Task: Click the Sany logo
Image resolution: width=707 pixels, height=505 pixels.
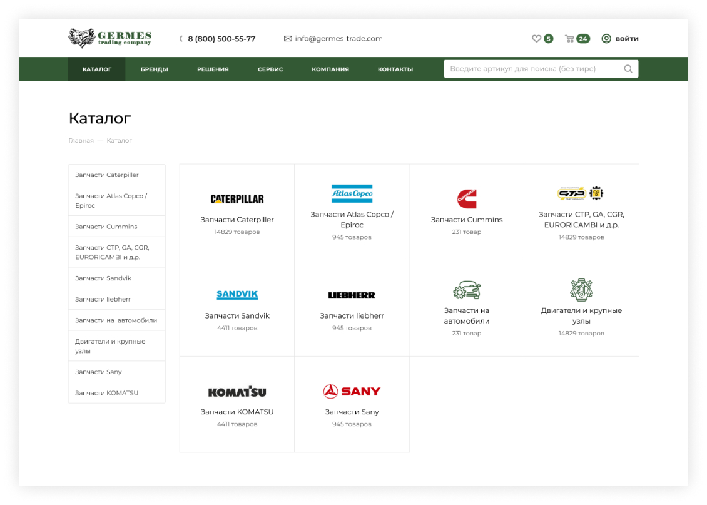Action: (352, 391)
